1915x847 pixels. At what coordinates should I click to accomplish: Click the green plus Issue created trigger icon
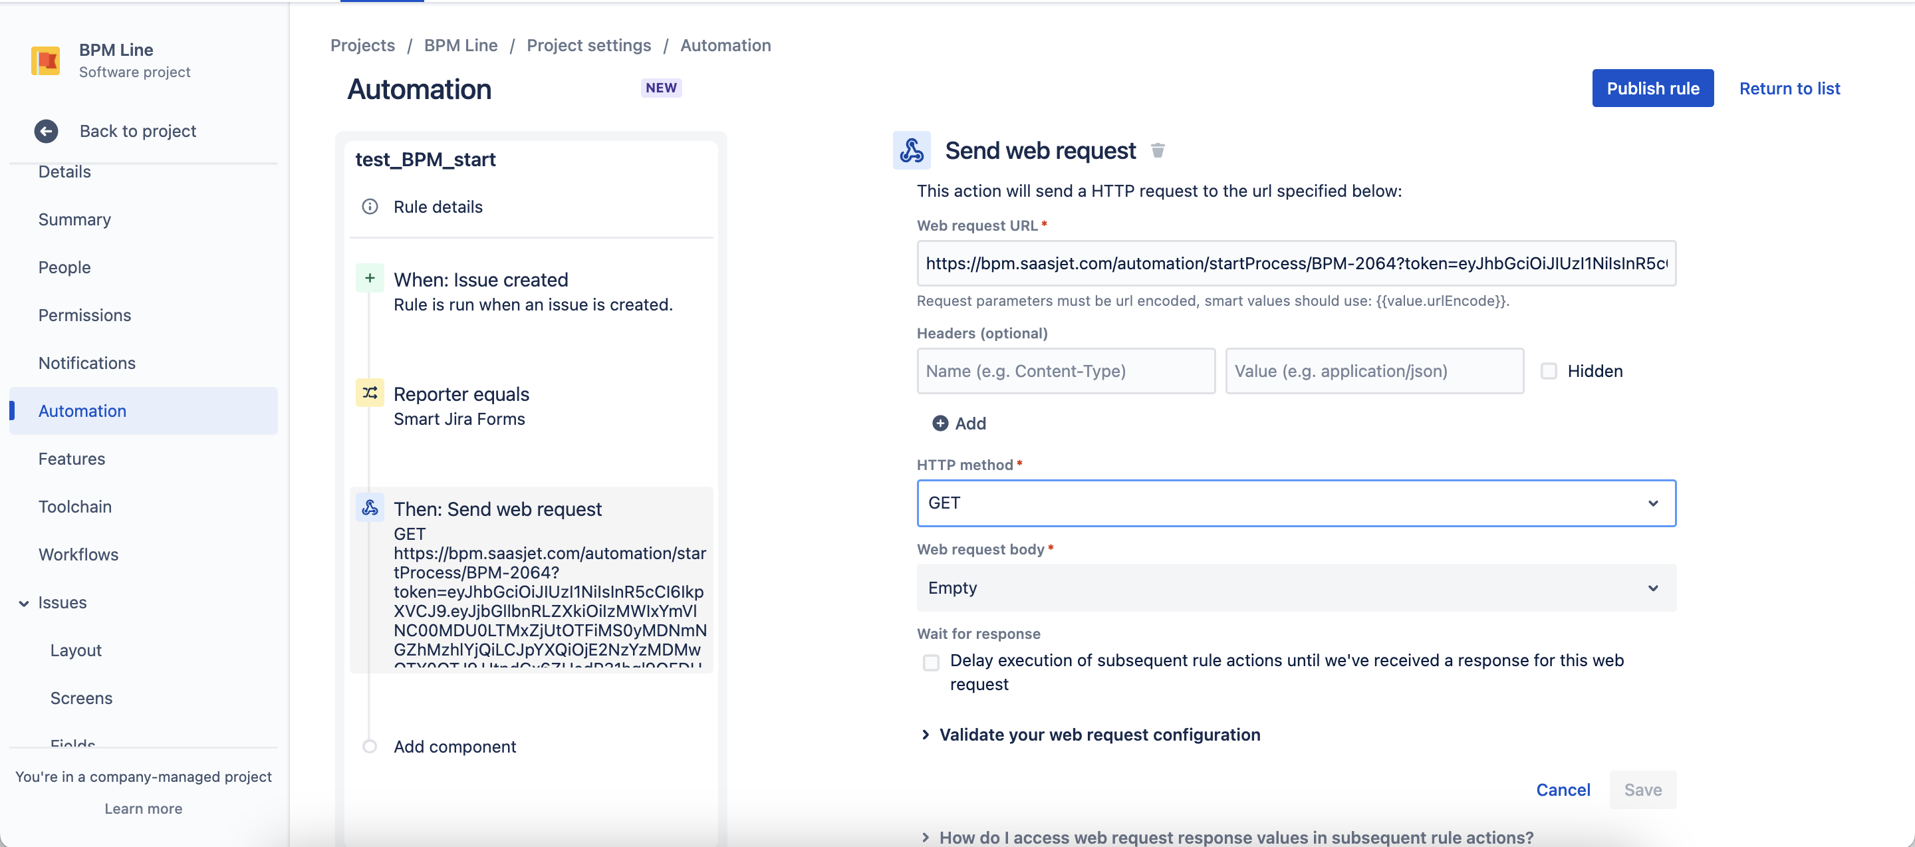tap(370, 279)
